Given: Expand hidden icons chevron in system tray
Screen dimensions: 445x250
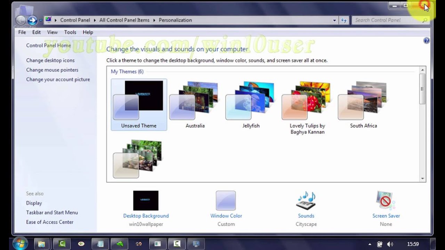Looking at the screenshot, I should 370,244.
